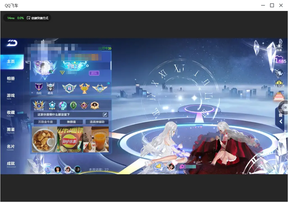Click the birthday cake icon
Image resolution: width=288 pixels, height=202 pixels.
[279, 97]
